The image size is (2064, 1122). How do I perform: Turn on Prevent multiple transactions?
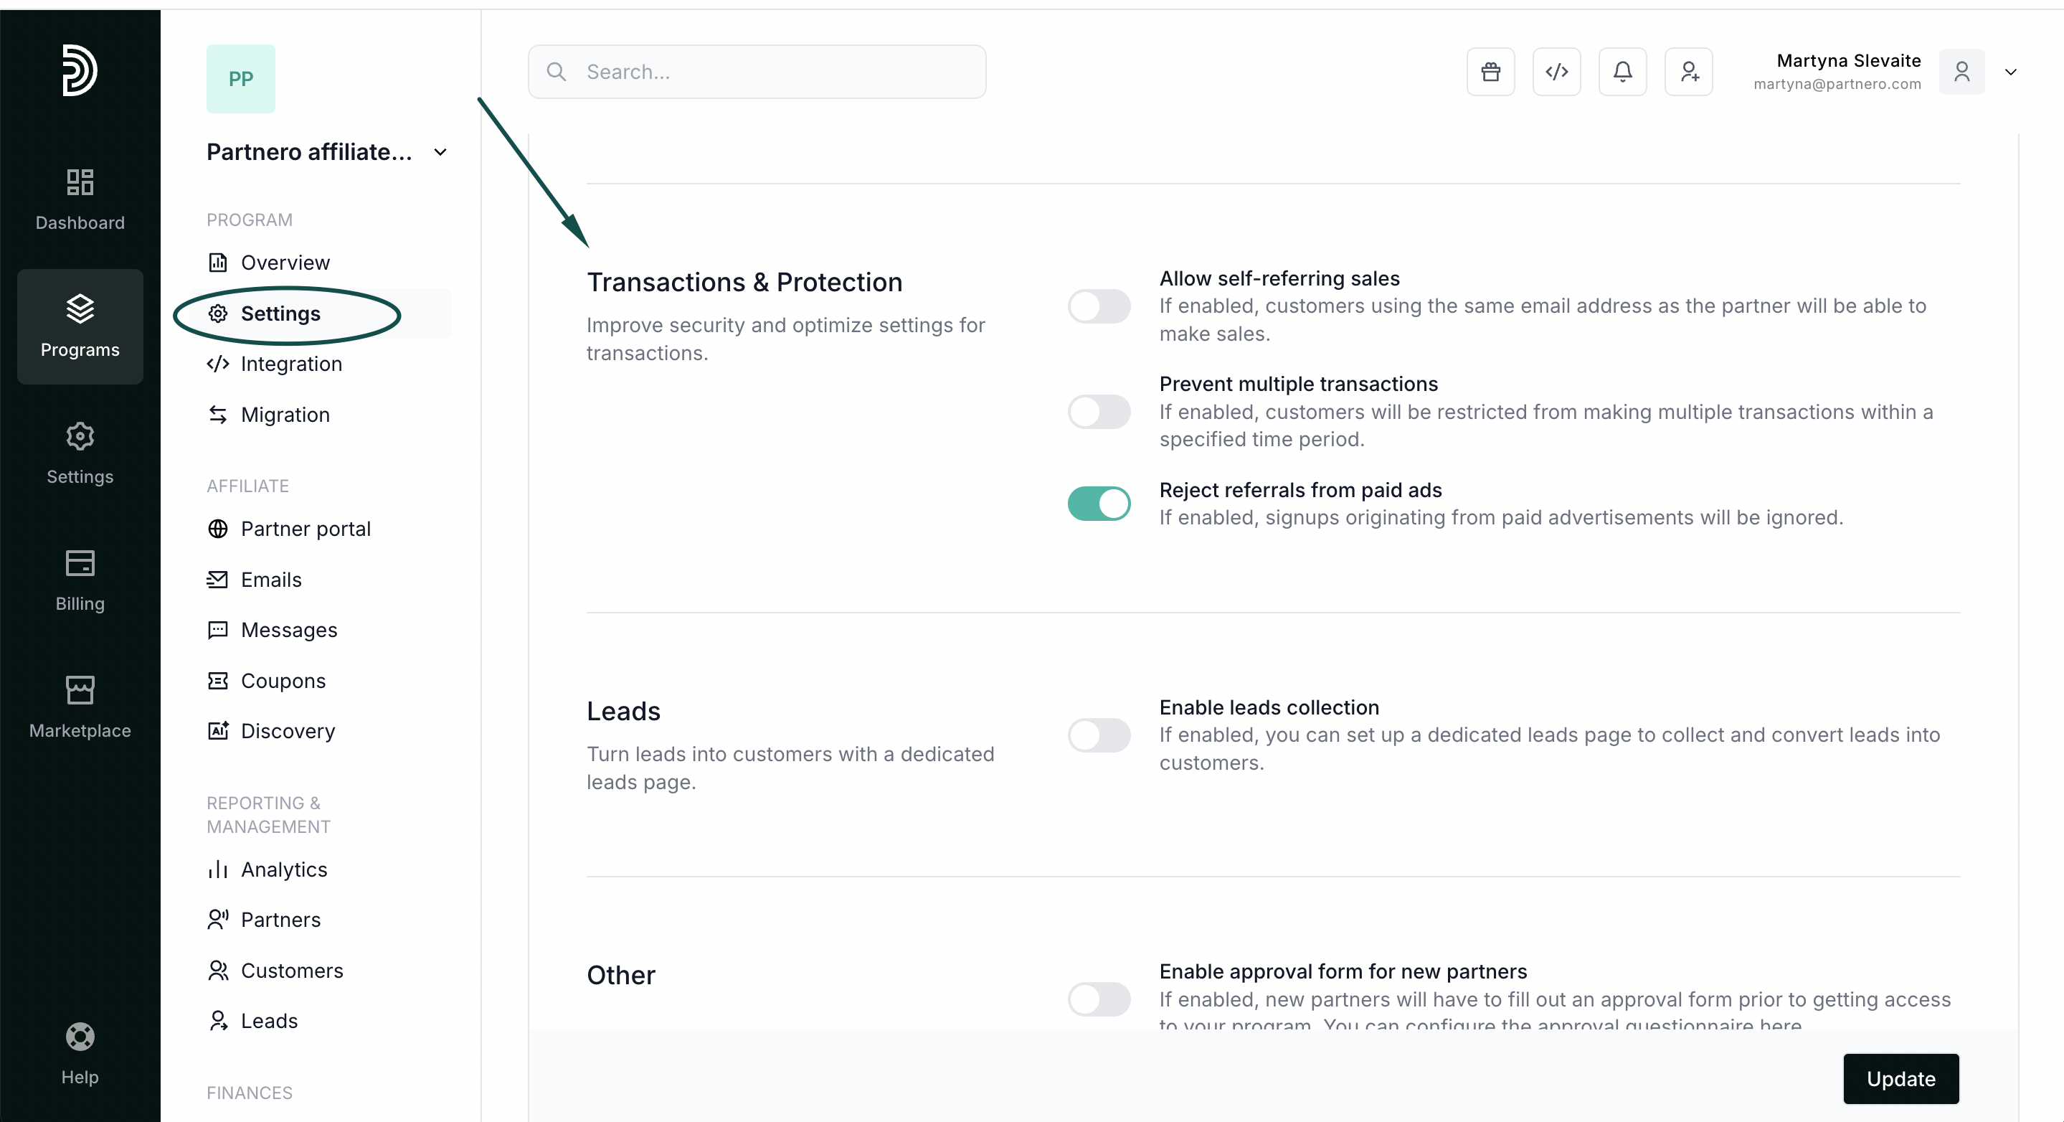1099,412
